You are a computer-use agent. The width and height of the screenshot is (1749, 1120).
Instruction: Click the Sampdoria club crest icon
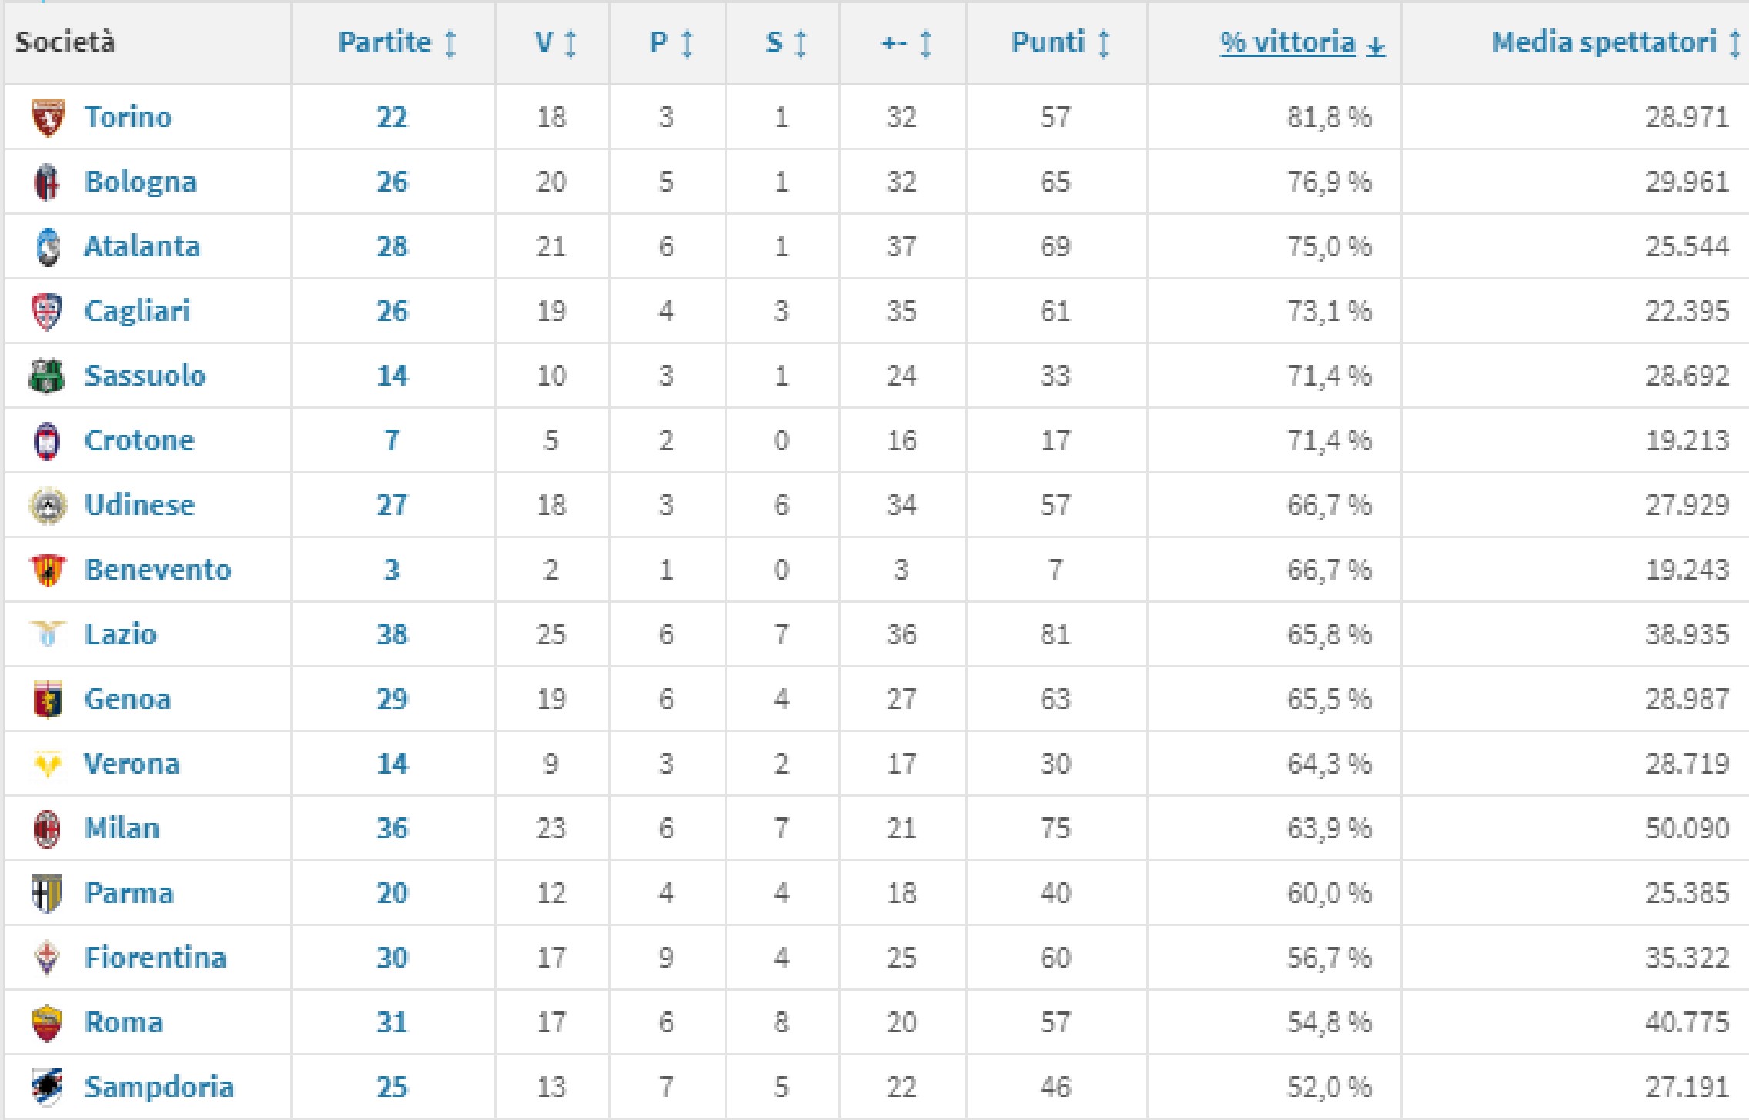point(48,1087)
